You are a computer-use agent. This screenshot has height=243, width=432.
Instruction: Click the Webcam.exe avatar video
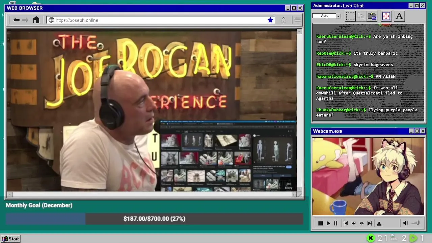click(x=368, y=176)
